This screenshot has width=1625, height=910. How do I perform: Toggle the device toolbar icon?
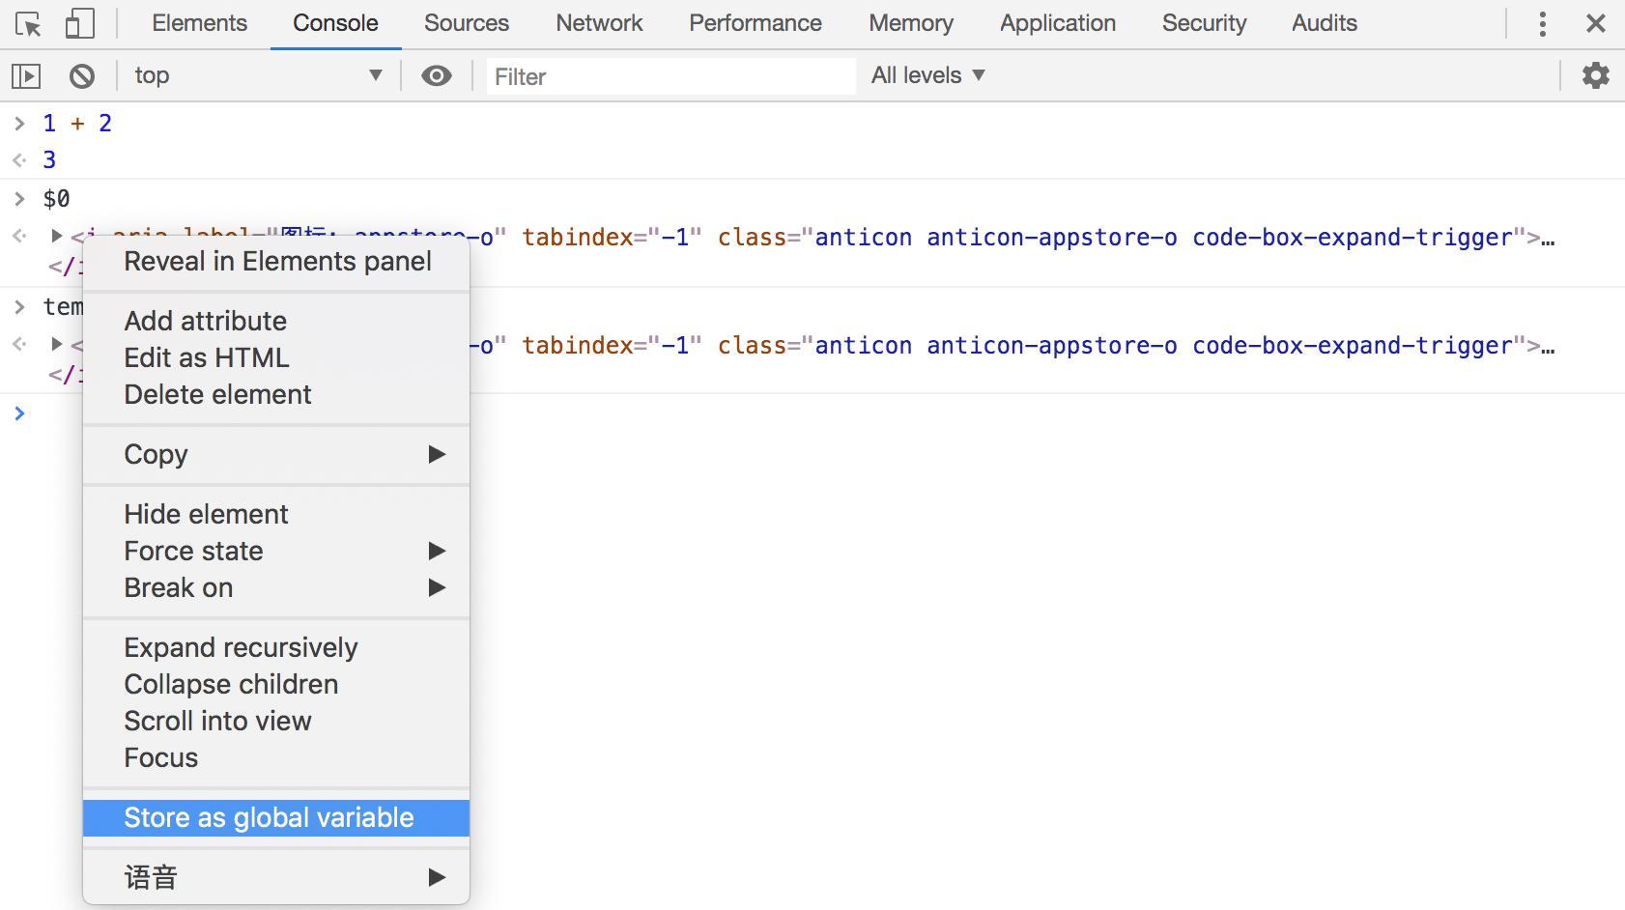coord(79,24)
